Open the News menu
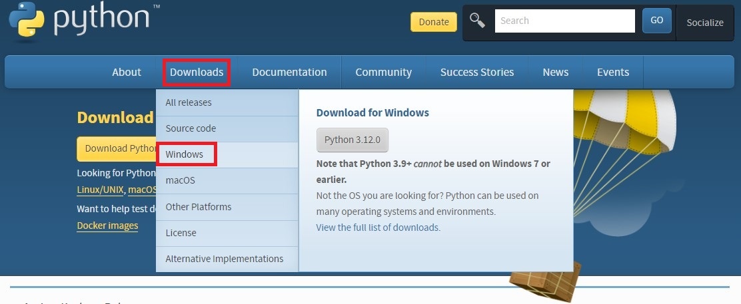This screenshot has height=304, width=741. coord(555,73)
